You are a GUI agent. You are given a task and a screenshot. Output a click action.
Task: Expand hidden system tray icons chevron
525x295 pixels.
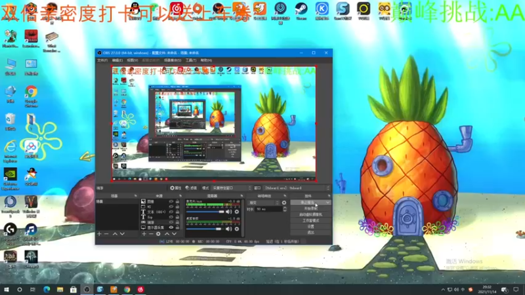coord(443,290)
